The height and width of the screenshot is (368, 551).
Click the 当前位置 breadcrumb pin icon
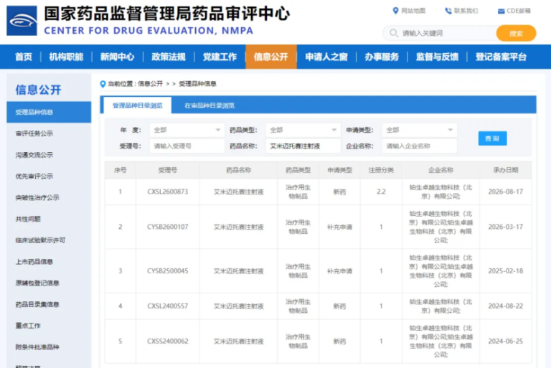point(103,84)
